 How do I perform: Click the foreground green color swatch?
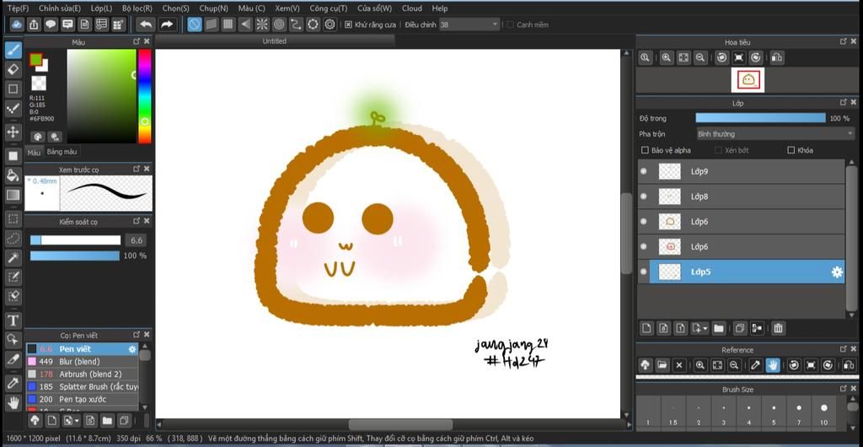(x=35, y=59)
